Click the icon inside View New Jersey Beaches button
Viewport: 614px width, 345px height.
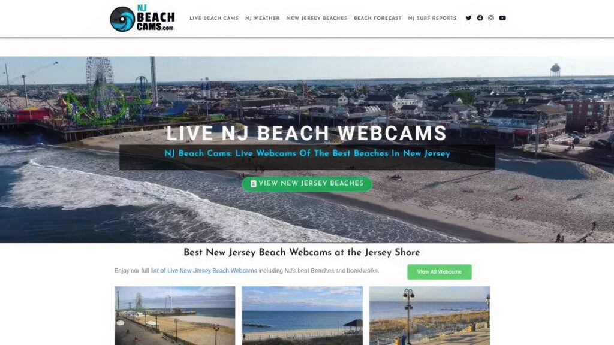tap(254, 183)
